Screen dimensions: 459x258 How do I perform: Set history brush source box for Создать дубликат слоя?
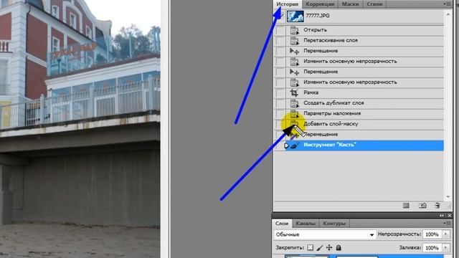coord(280,103)
